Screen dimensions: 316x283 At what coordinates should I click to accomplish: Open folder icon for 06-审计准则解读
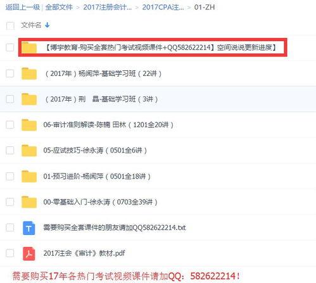29,125
